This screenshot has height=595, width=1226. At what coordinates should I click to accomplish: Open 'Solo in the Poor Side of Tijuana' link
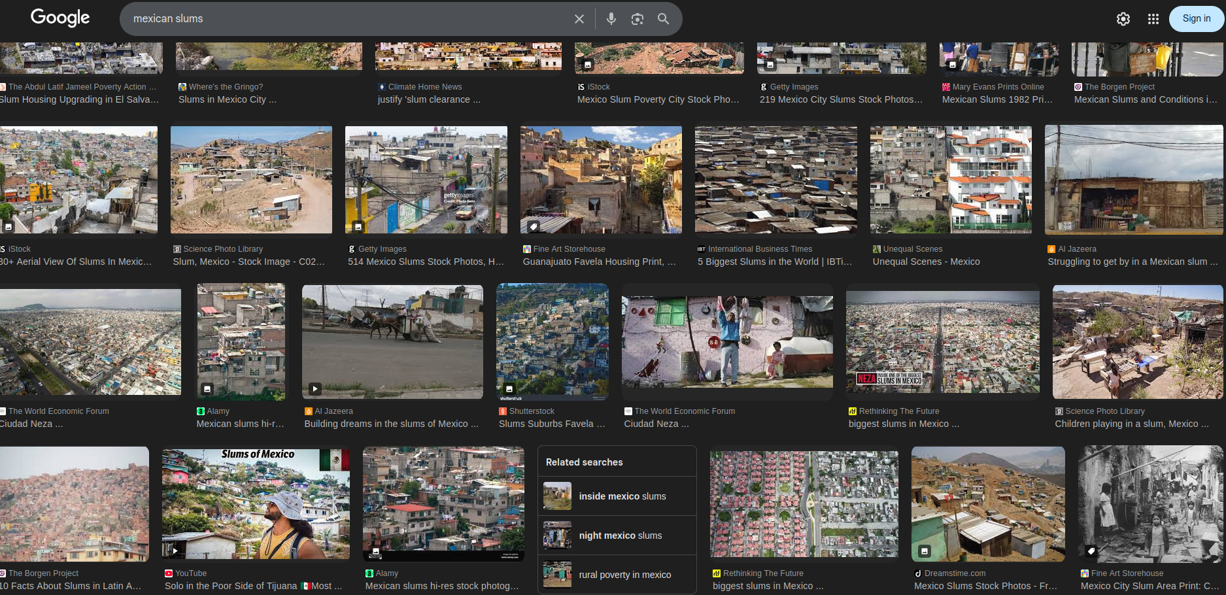253,586
